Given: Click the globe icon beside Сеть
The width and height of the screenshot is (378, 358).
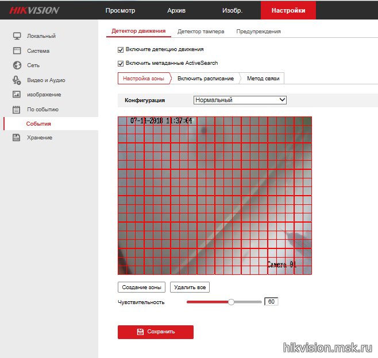Looking at the screenshot, I should (17, 65).
